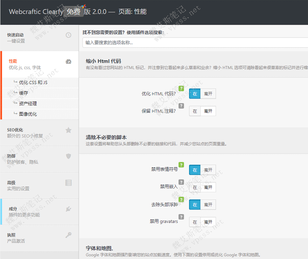308x259 pixels.
Task: Enable the 禁用 gravatars option
Action: [x=195, y=222]
